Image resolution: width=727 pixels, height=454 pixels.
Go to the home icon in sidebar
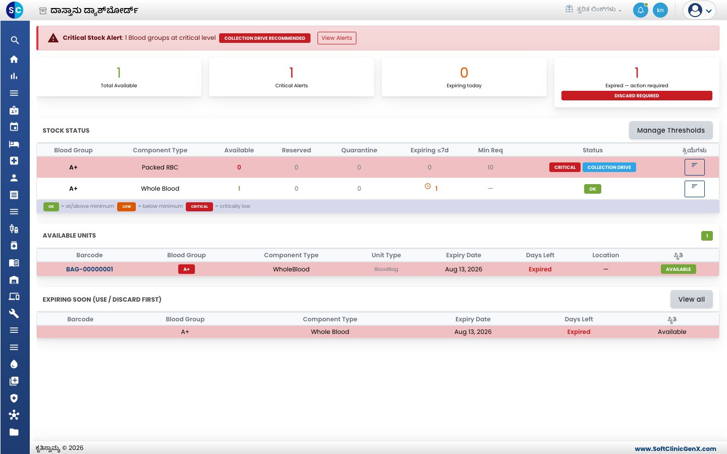(14, 59)
